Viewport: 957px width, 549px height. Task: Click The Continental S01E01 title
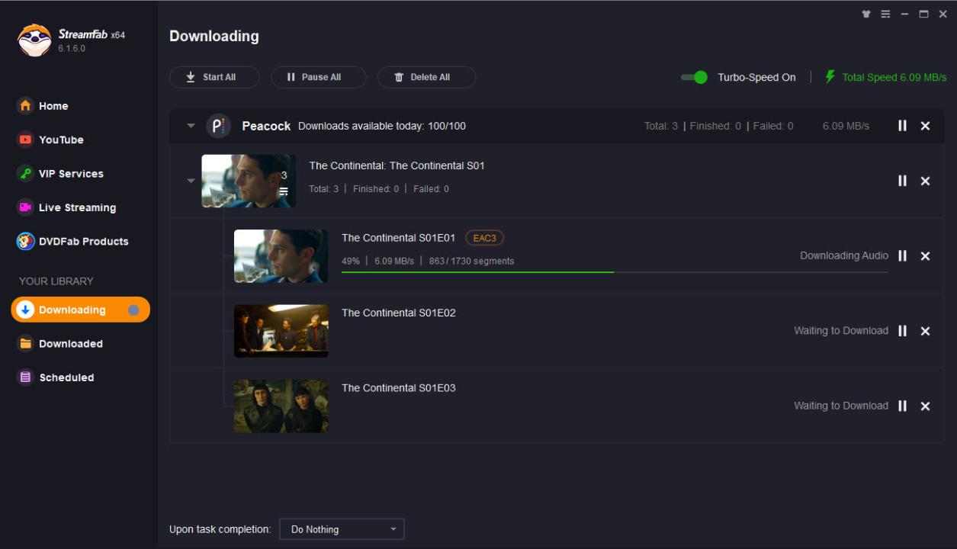pyautogui.click(x=398, y=238)
